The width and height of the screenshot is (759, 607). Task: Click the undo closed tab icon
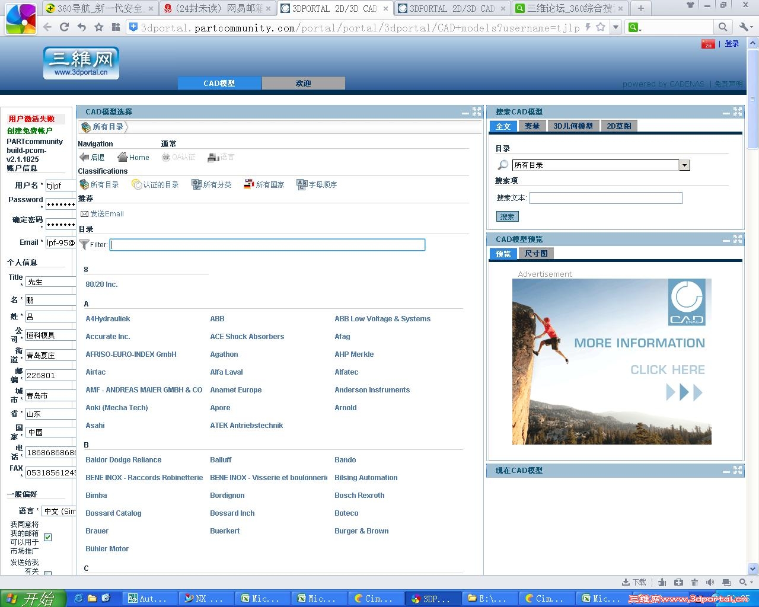[82, 27]
